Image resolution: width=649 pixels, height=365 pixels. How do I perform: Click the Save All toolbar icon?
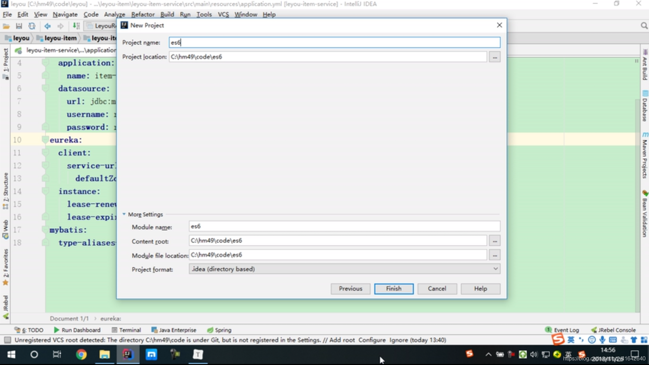point(19,26)
